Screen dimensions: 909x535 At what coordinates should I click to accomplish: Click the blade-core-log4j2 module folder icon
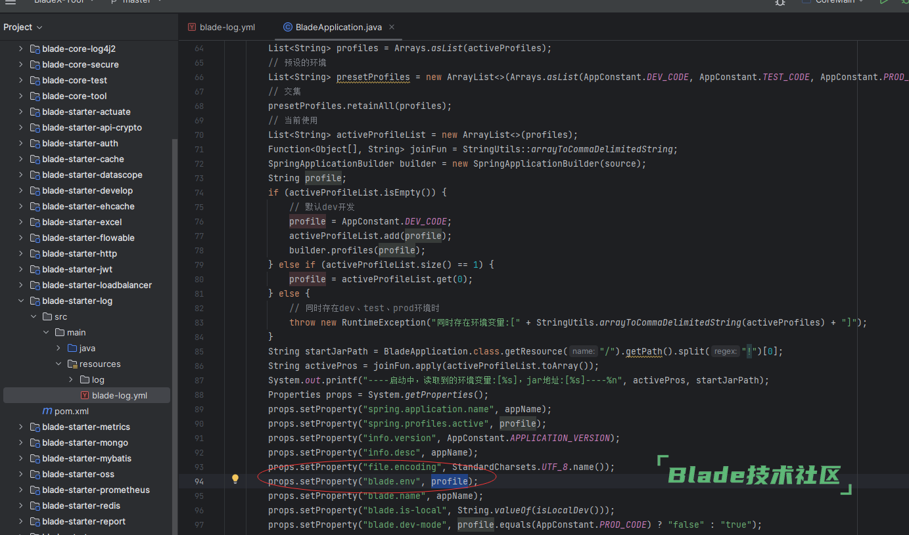click(x=35, y=49)
